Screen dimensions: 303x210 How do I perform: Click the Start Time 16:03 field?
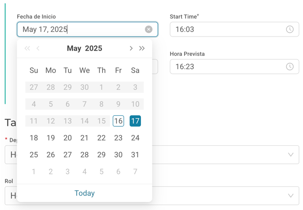[x=234, y=29]
